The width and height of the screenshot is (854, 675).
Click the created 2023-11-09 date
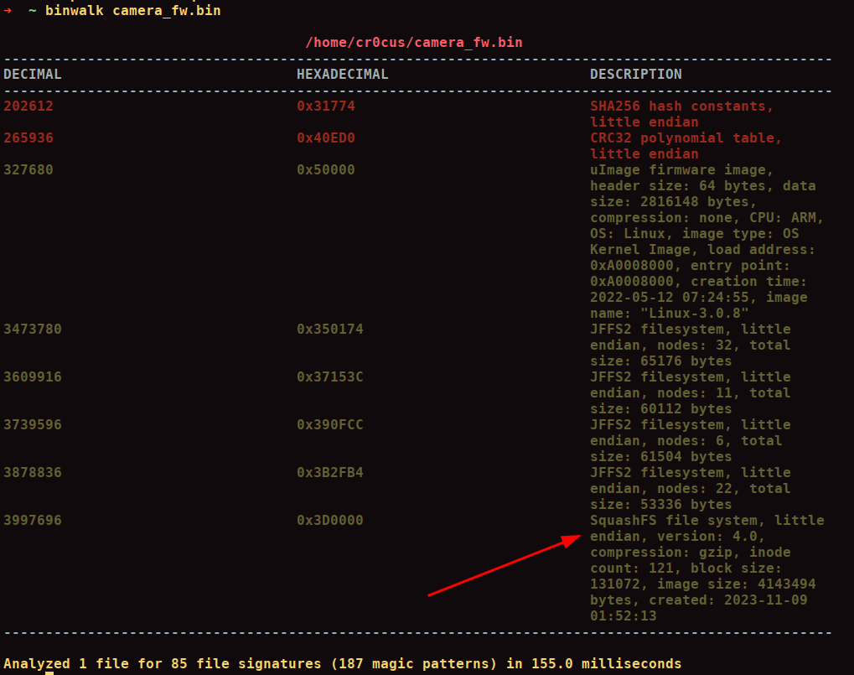tap(765, 600)
